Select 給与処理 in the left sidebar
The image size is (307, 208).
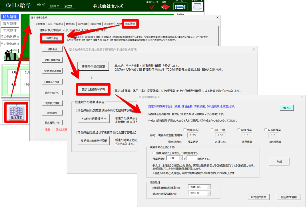[x=10, y=17]
